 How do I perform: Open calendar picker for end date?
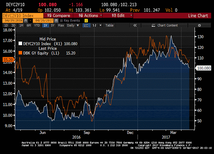(x=56, y=21)
